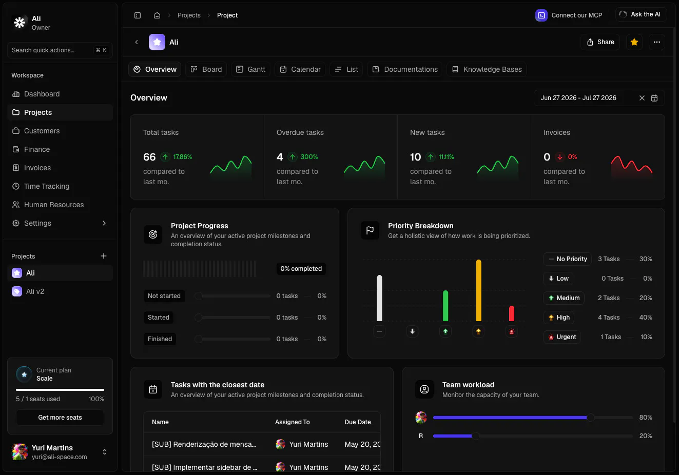
Task: Switch to the Calendar tab
Action: (x=300, y=69)
